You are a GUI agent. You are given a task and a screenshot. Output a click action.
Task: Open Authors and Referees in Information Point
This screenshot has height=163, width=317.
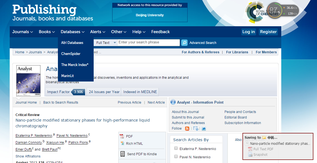tap(188, 123)
